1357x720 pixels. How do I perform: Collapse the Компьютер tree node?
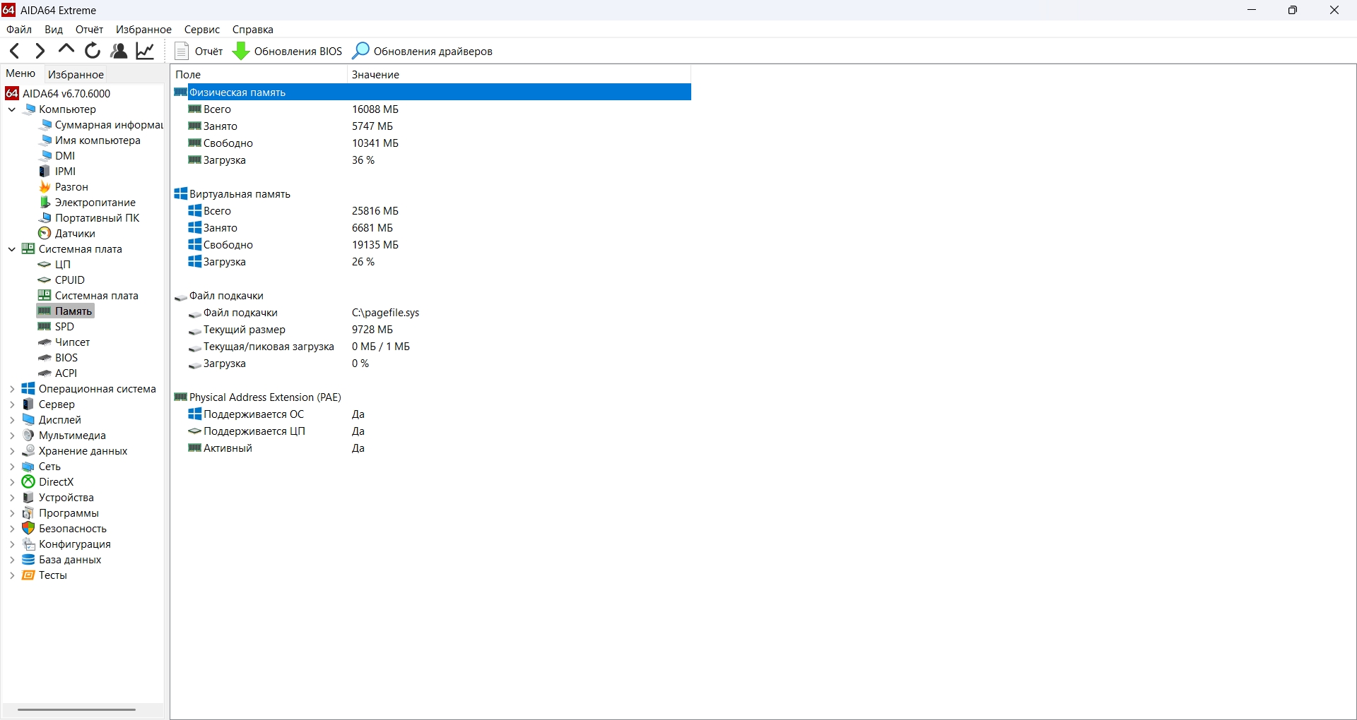(x=12, y=109)
